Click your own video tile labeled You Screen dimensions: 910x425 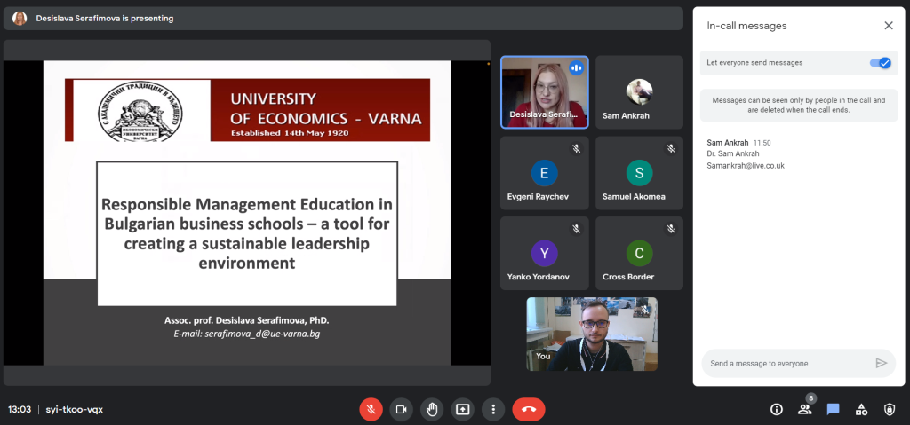tap(592, 334)
